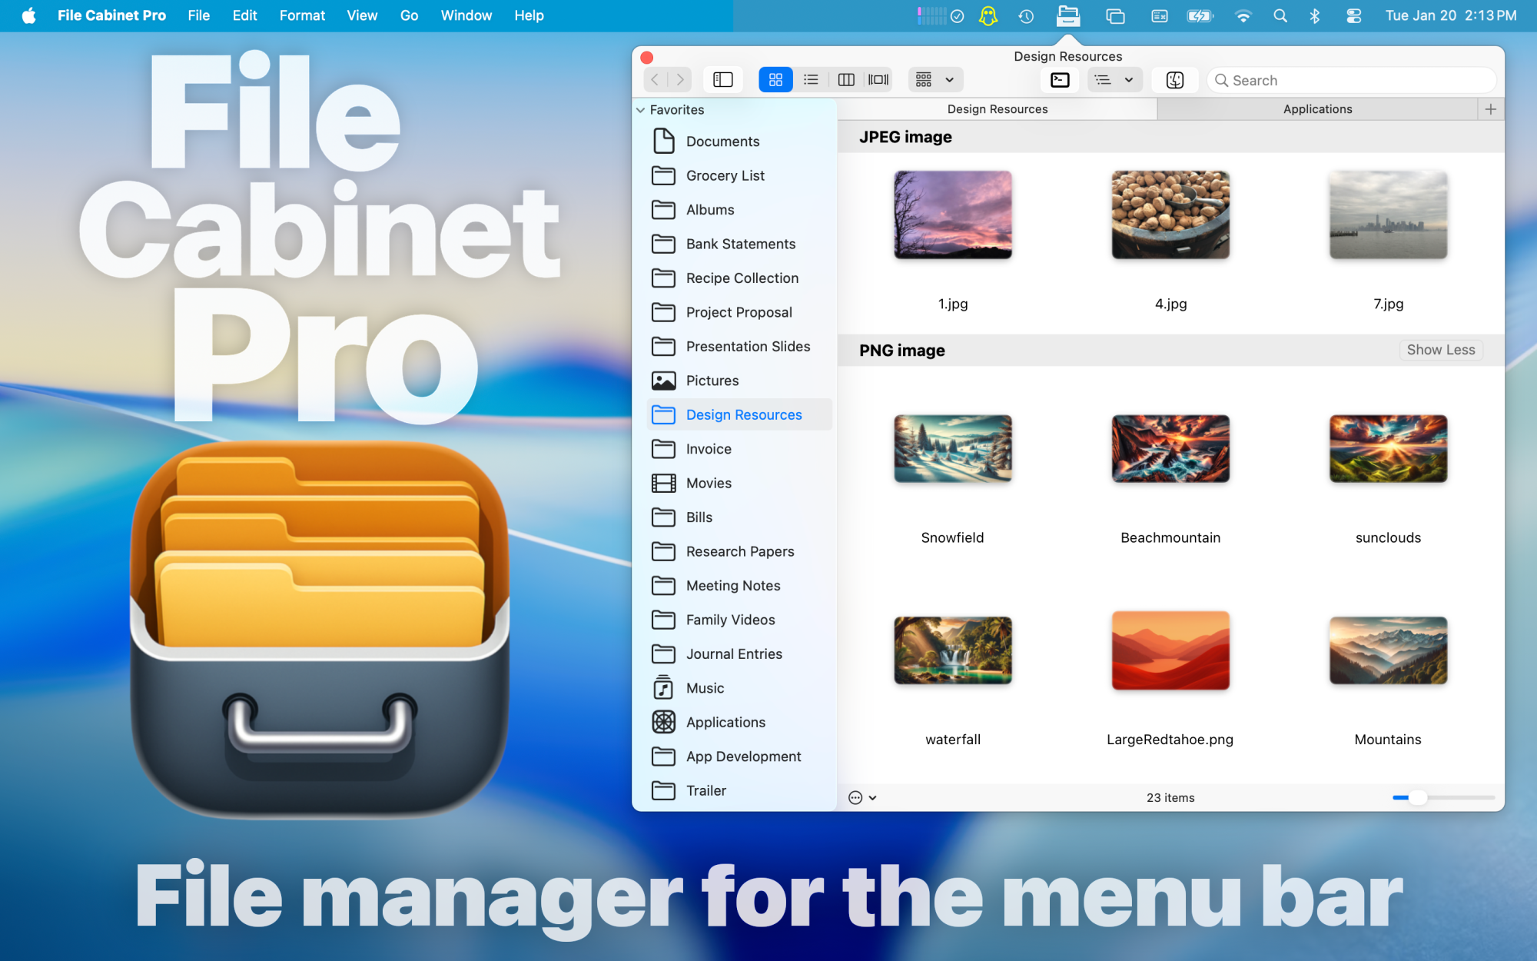This screenshot has height=961, width=1537.
Task: Click the File Cabinet Pro menu bar icon
Action: 1068,15
